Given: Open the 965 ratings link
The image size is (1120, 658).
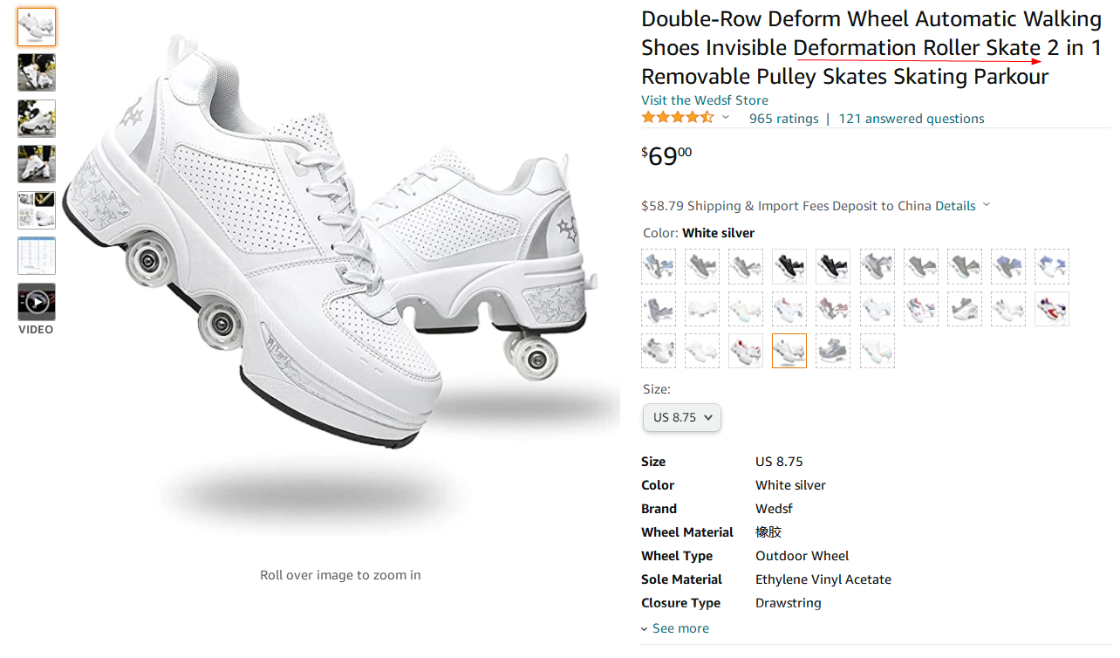Looking at the screenshot, I should click(x=783, y=119).
